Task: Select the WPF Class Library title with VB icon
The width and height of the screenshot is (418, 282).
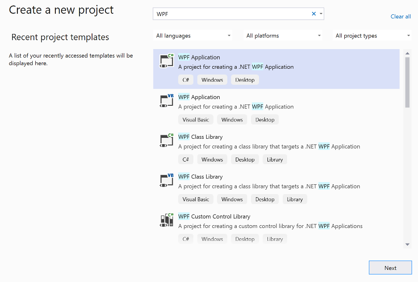Action: point(201,177)
